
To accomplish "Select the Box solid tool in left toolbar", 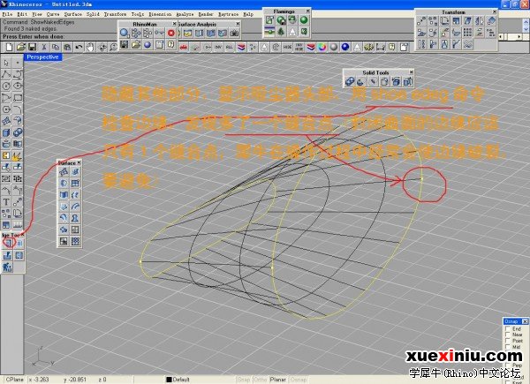I will pos(6,132).
